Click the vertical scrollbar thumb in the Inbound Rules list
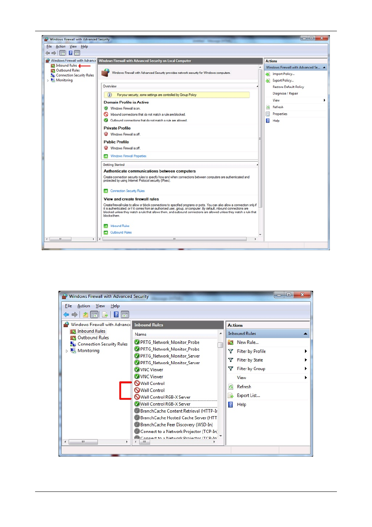Screen dimensions: 372x527 click(220, 345)
